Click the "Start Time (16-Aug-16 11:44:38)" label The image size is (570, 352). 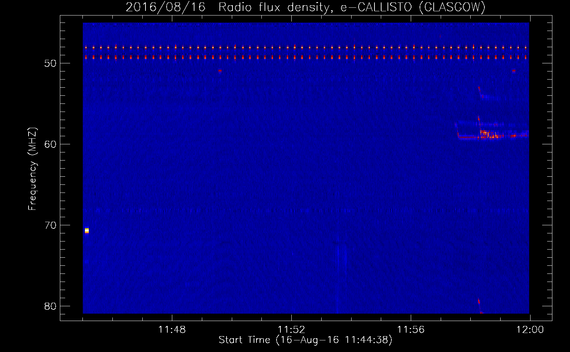(305, 340)
